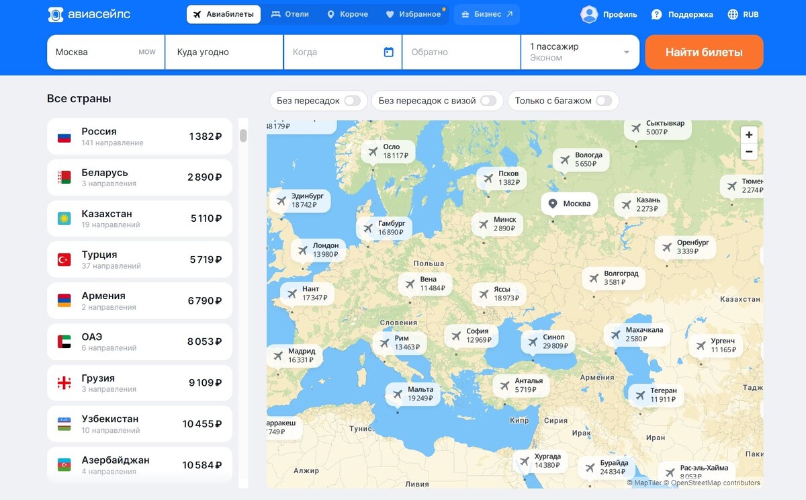Viewport: 806px width, 500px height.
Task: Click the Волгоград 3 581 ₽ marker
Action: pos(614,278)
